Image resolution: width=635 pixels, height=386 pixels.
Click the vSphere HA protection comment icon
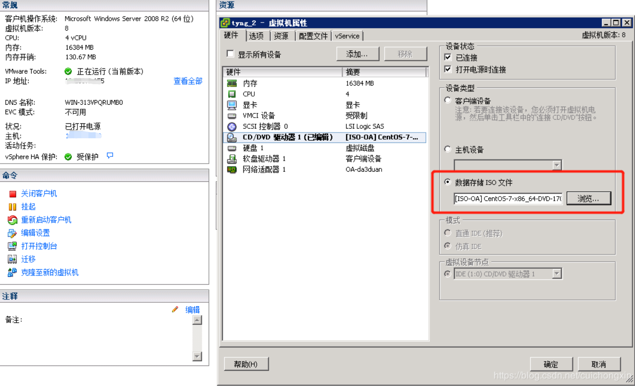pyautogui.click(x=110, y=155)
